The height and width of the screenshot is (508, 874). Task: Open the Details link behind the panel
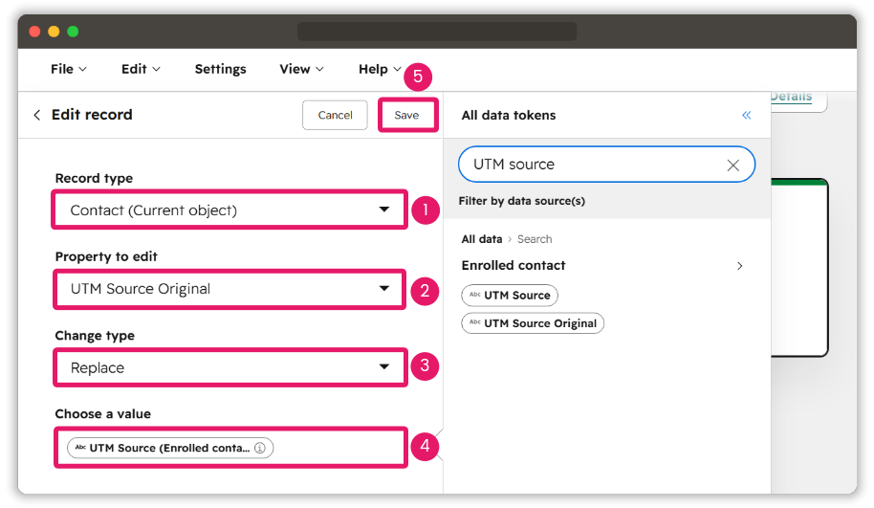791,97
